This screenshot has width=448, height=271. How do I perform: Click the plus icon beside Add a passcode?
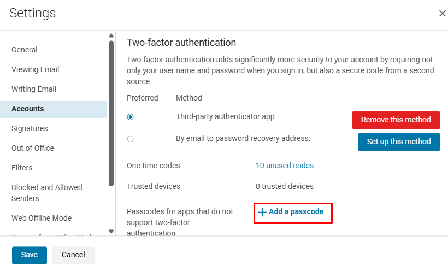point(262,212)
